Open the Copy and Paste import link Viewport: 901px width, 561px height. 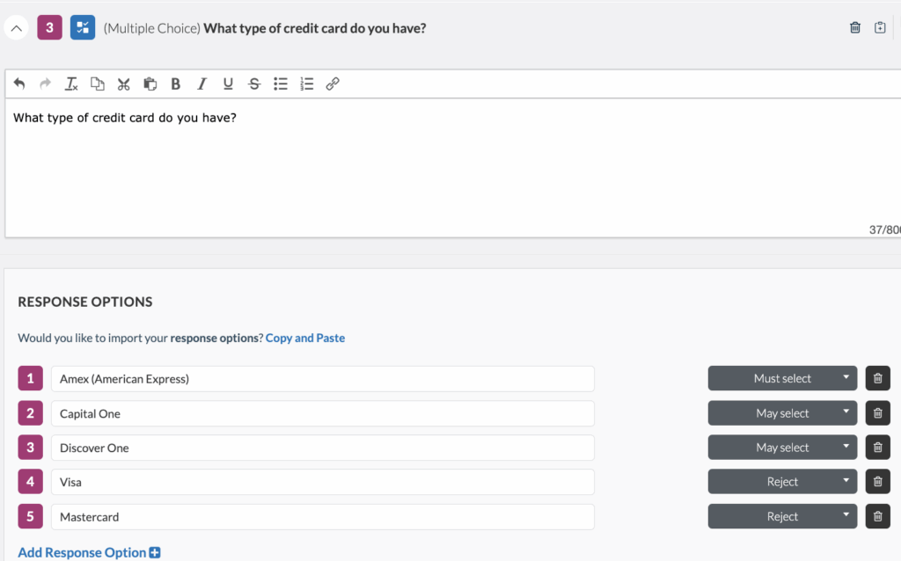305,338
